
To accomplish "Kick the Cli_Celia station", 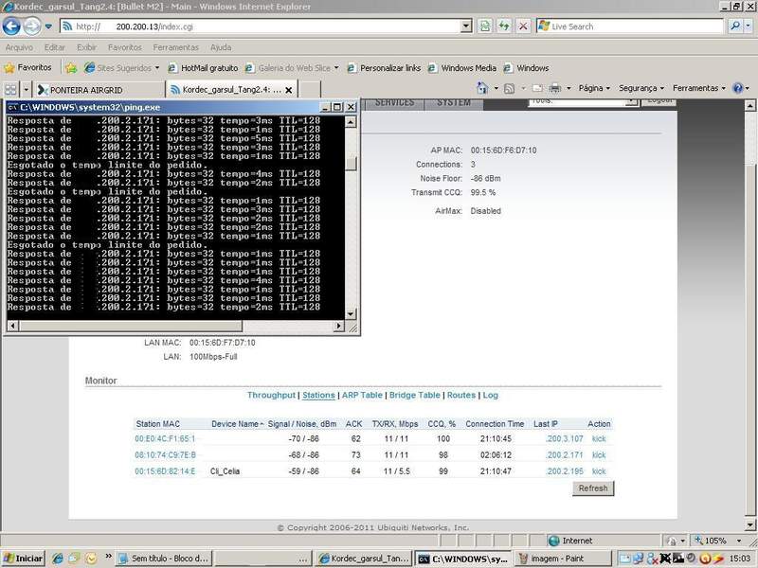I will pyautogui.click(x=599, y=470).
